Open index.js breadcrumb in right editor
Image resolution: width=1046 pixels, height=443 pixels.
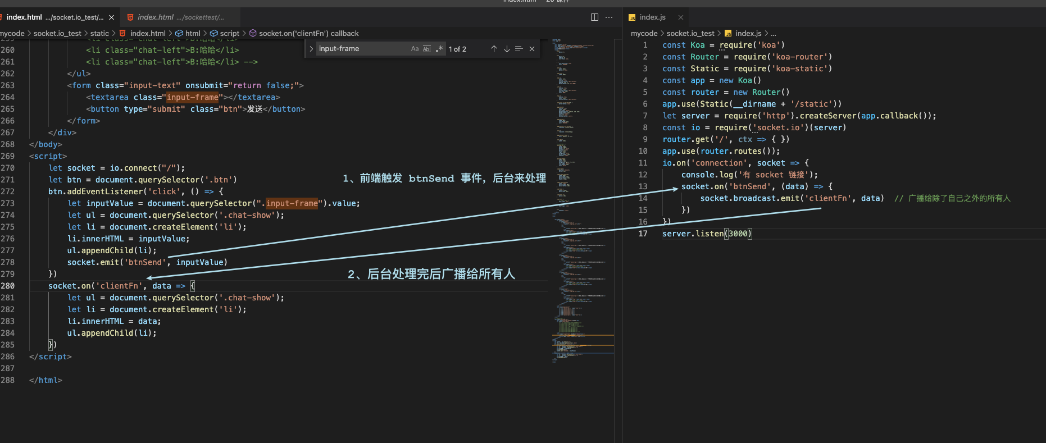(748, 34)
